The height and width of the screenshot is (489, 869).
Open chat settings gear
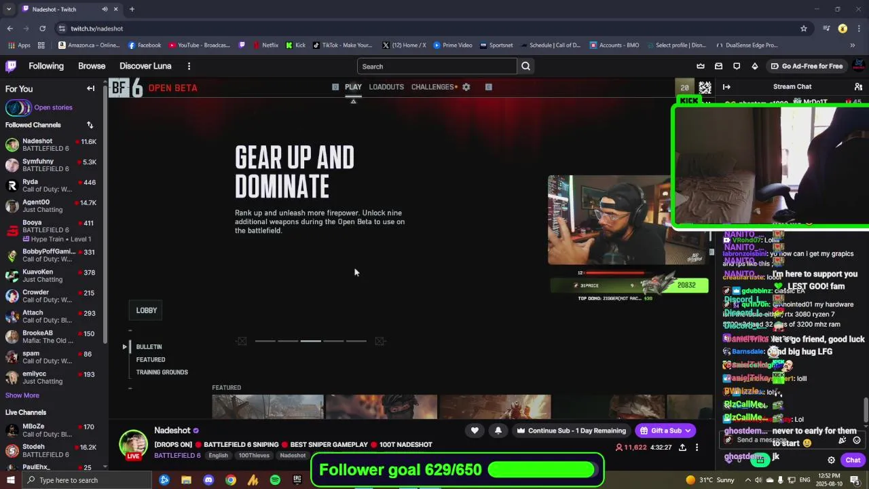[x=831, y=460]
